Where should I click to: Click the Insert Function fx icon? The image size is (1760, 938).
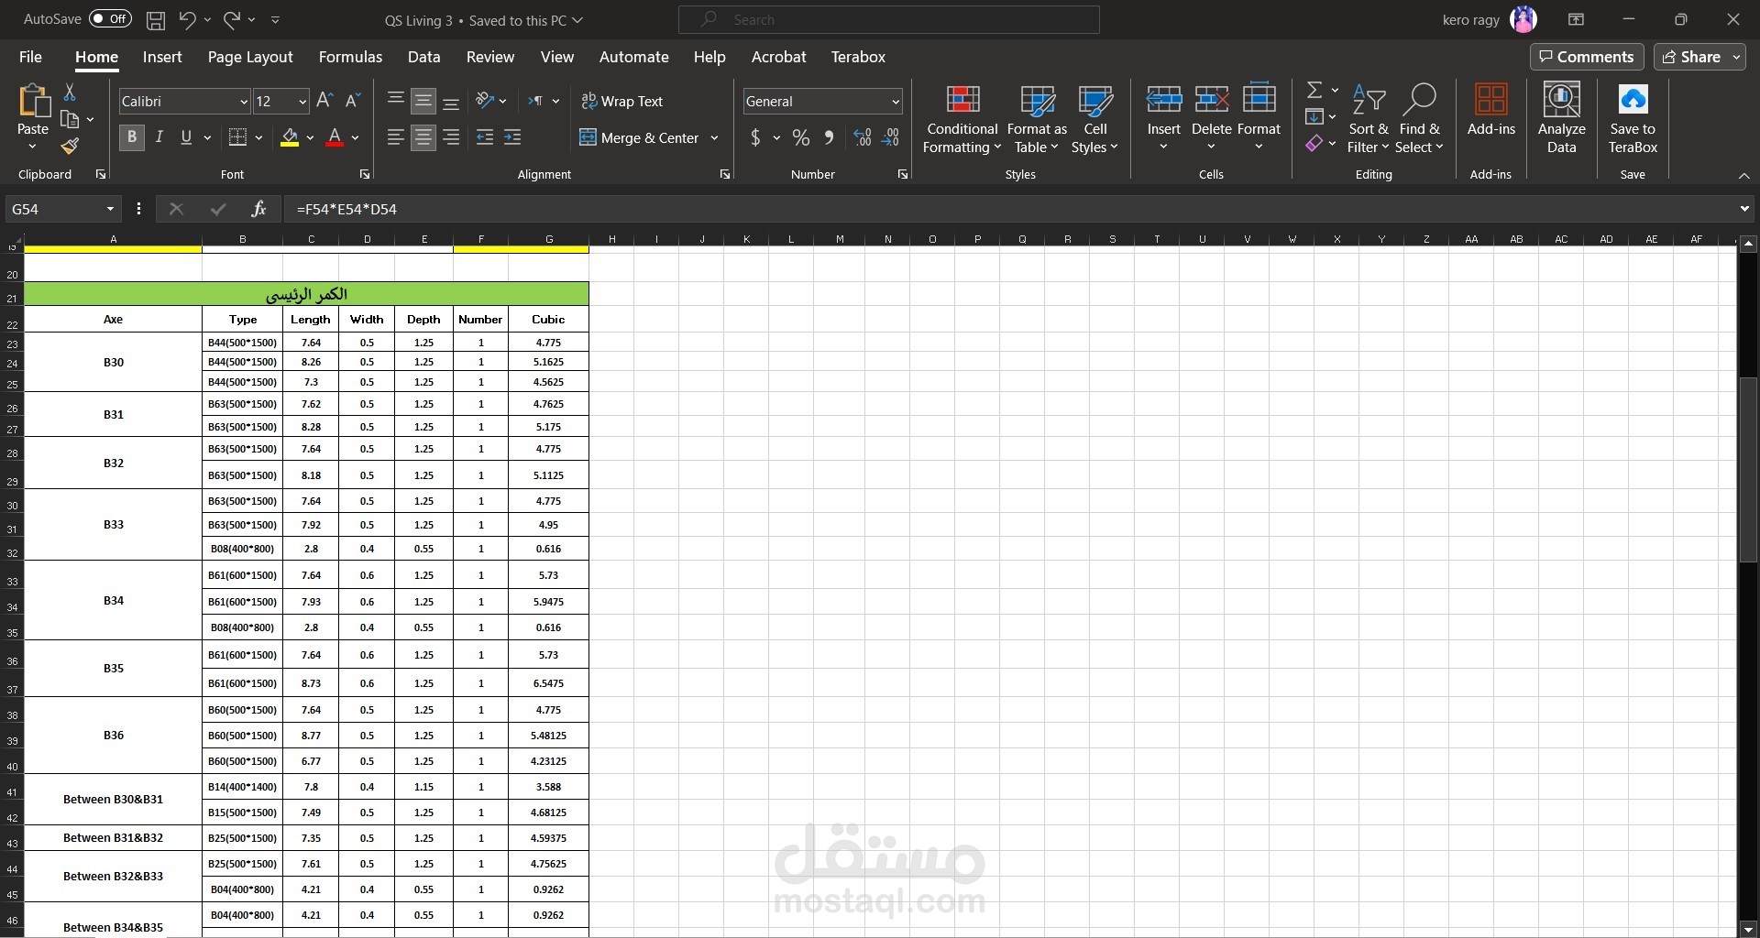click(258, 209)
